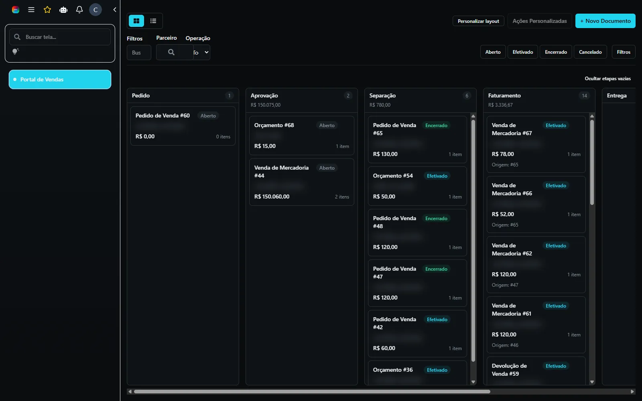Toggle the Cancelado status filter

pos(590,52)
